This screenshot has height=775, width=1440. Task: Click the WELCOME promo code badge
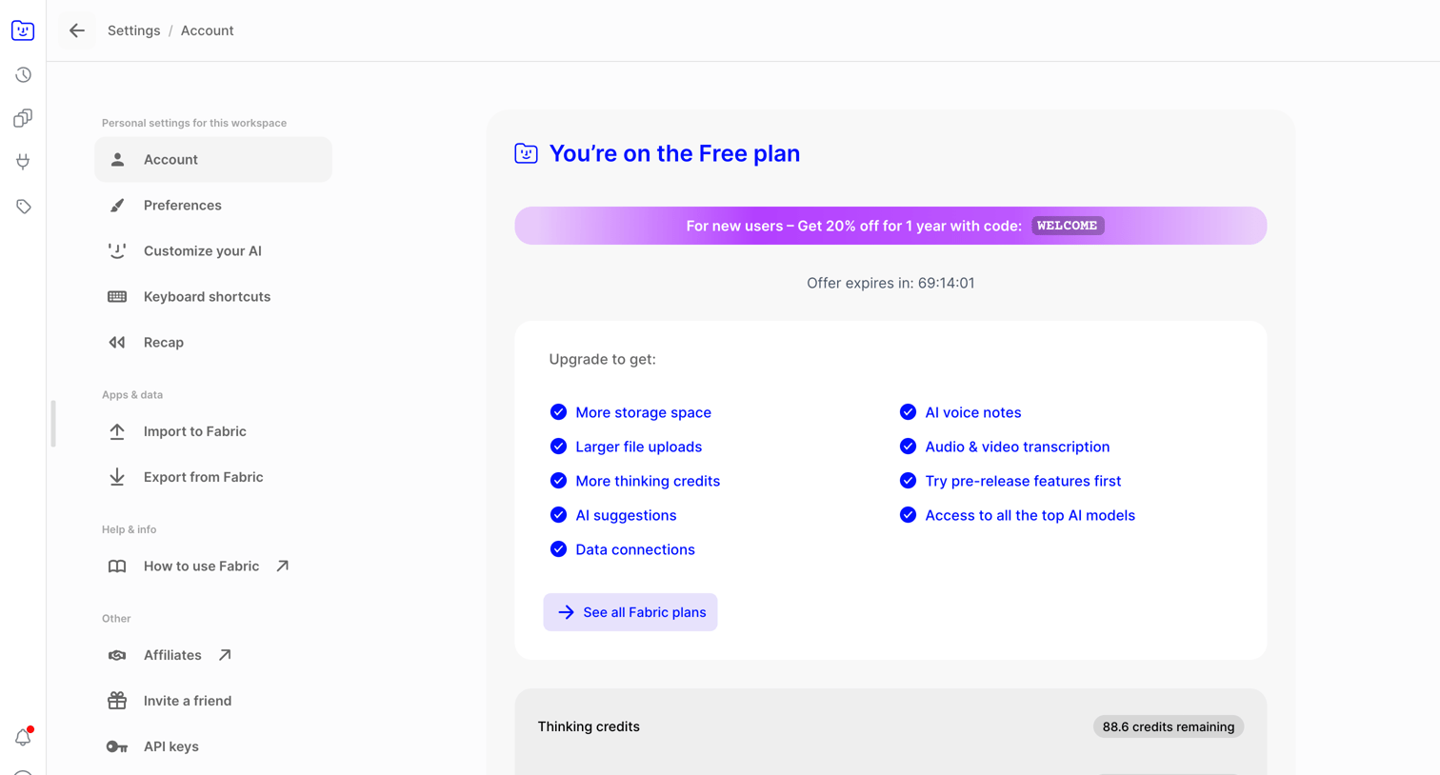[1068, 226]
